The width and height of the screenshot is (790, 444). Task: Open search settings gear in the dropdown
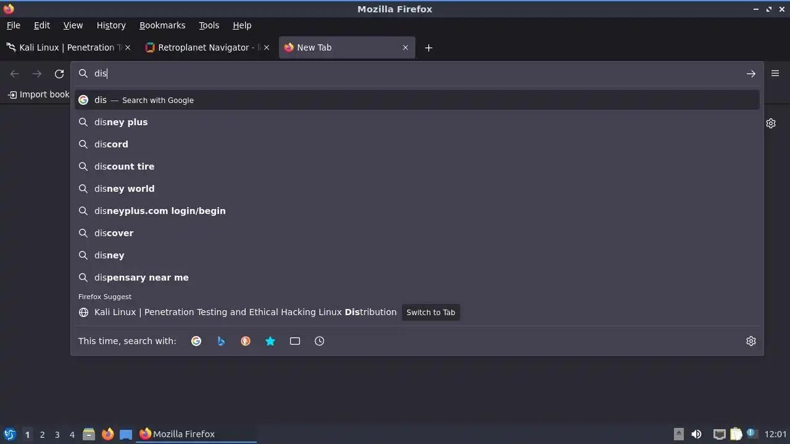coord(750,341)
